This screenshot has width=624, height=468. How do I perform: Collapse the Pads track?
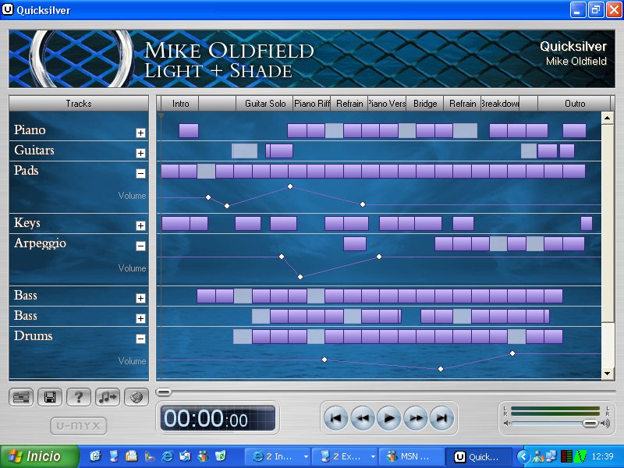tap(140, 173)
